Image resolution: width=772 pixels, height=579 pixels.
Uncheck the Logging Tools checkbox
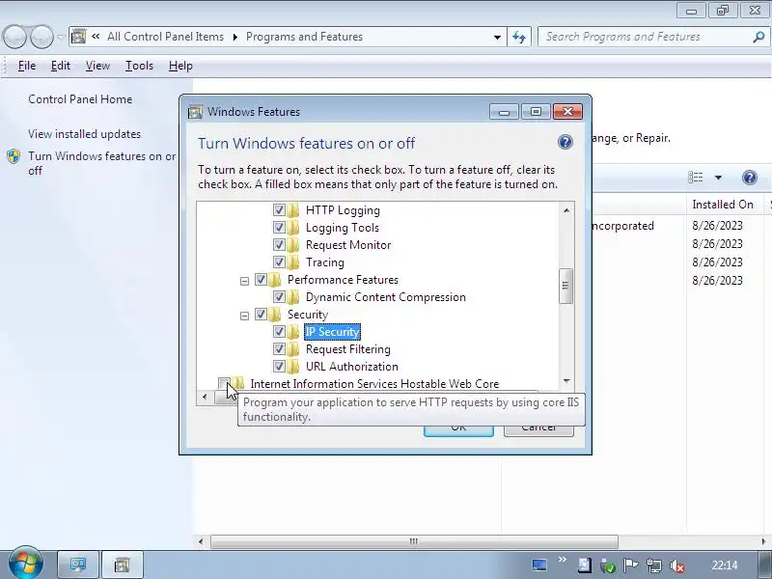pyautogui.click(x=279, y=228)
